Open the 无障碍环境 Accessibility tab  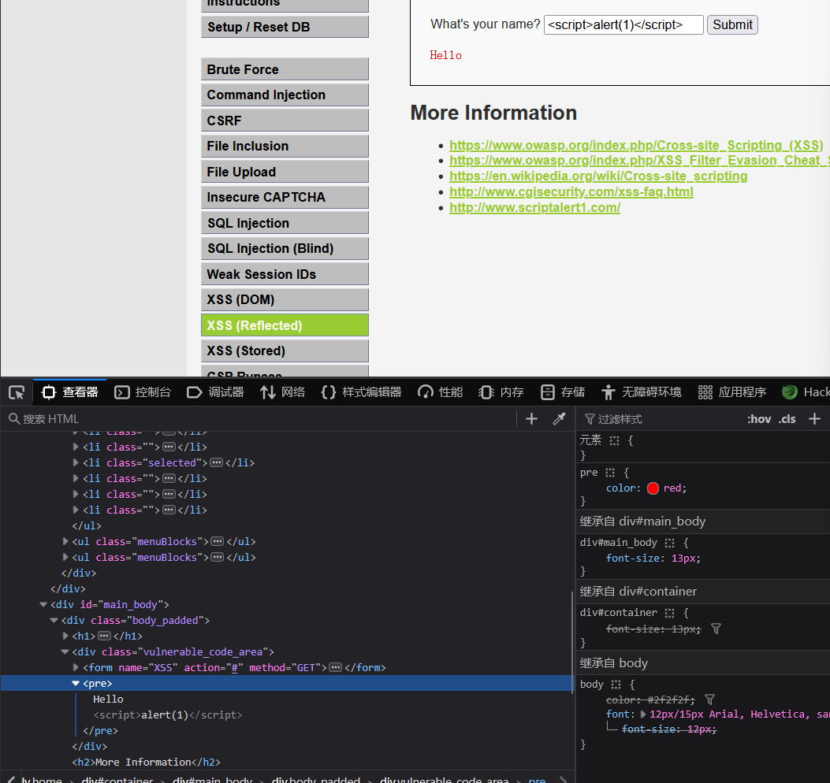coord(642,392)
